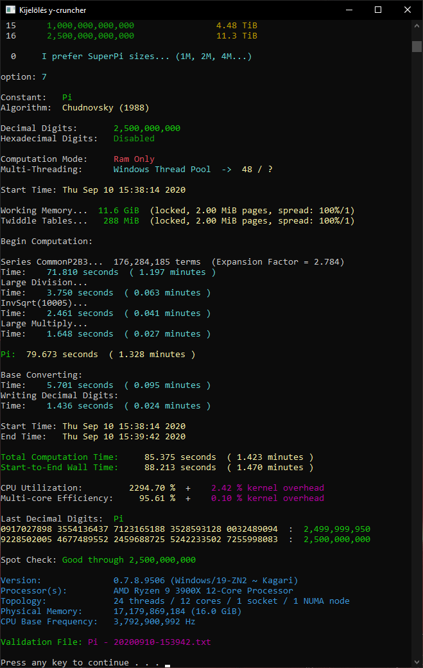Click the 'Pi - 20200910-153942.txt' validation file

(x=150, y=642)
